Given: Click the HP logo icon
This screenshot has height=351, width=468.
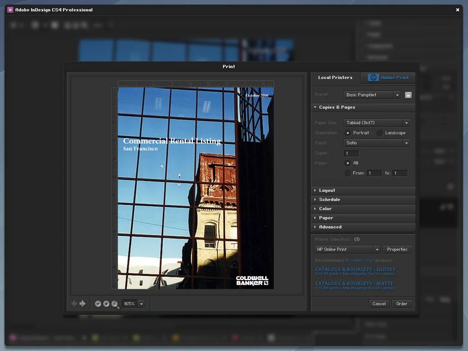Looking at the screenshot, I should click(373, 77).
